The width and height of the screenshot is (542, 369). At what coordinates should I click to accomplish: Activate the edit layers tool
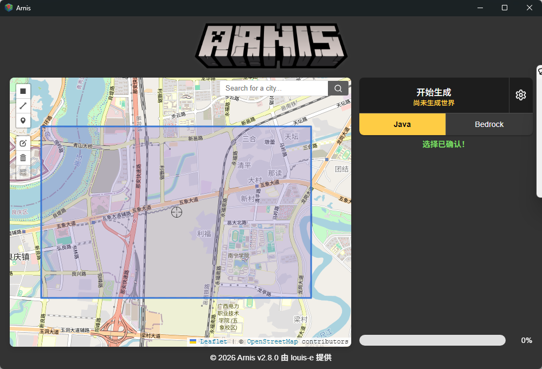pyautogui.click(x=23, y=143)
